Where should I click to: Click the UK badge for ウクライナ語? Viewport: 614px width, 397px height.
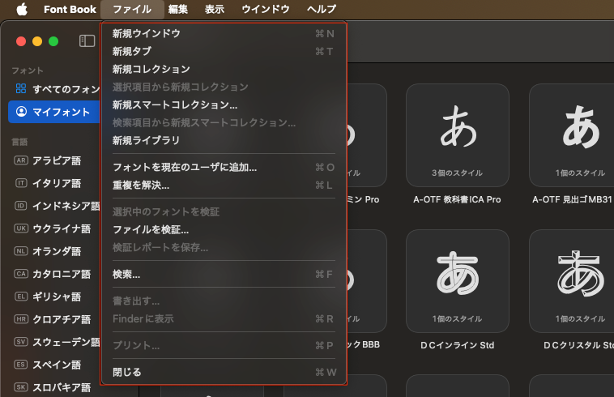point(21,228)
